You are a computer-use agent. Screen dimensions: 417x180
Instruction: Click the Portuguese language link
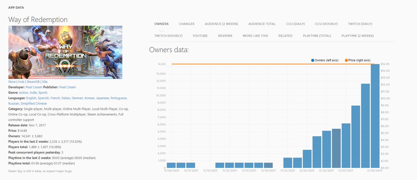click(x=119, y=98)
